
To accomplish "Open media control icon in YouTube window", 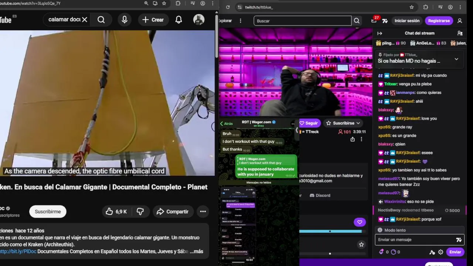I will (x=193, y=3).
